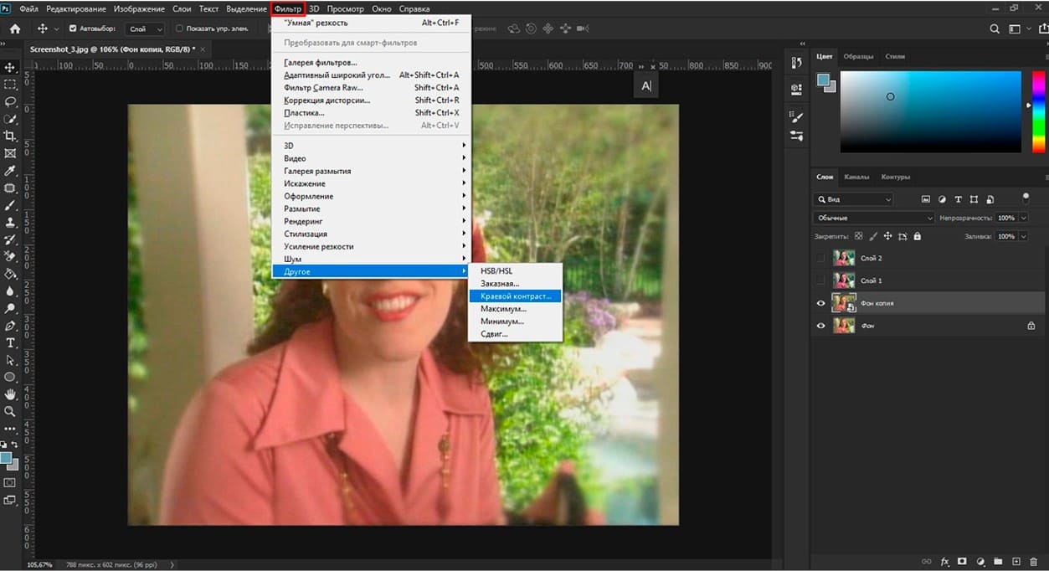The image size is (1049, 571).
Task: Toggle the Автовыбор checkbox
Action: (73, 28)
